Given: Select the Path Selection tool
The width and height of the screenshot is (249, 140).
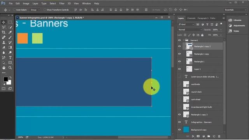Looking at the screenshot, I should point(4,63).
